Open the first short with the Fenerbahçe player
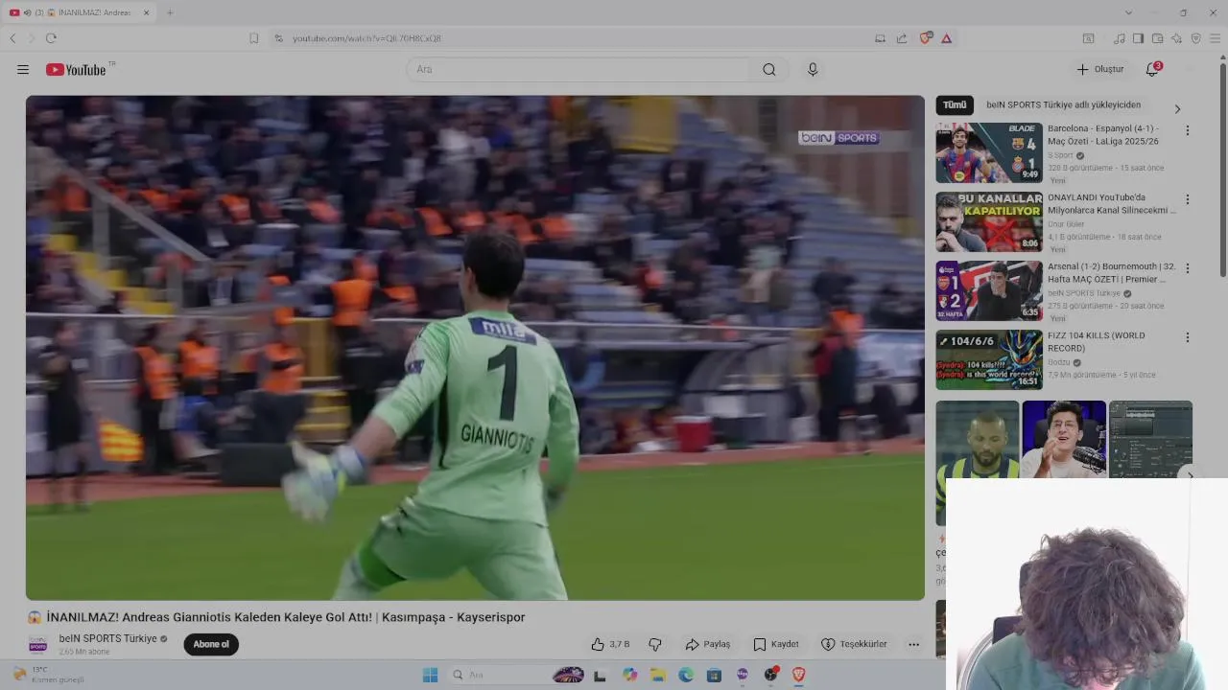 (978, 463)
